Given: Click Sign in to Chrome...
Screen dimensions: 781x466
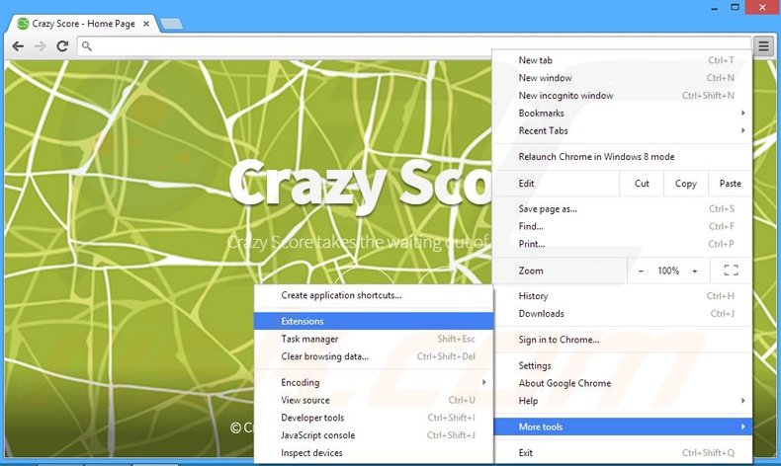Looking at the screenshot, I should [x=622, y=340].
